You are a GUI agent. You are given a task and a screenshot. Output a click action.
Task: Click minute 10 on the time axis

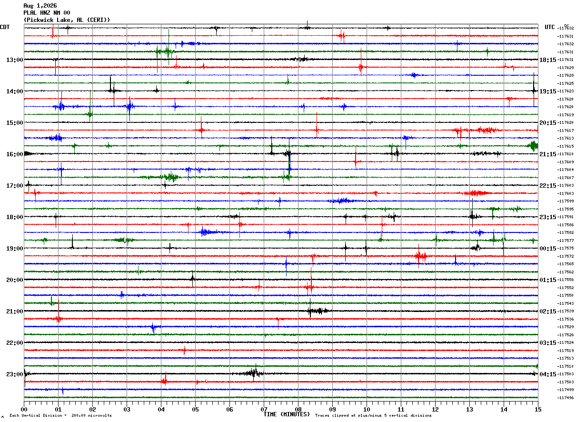[367, 409]
